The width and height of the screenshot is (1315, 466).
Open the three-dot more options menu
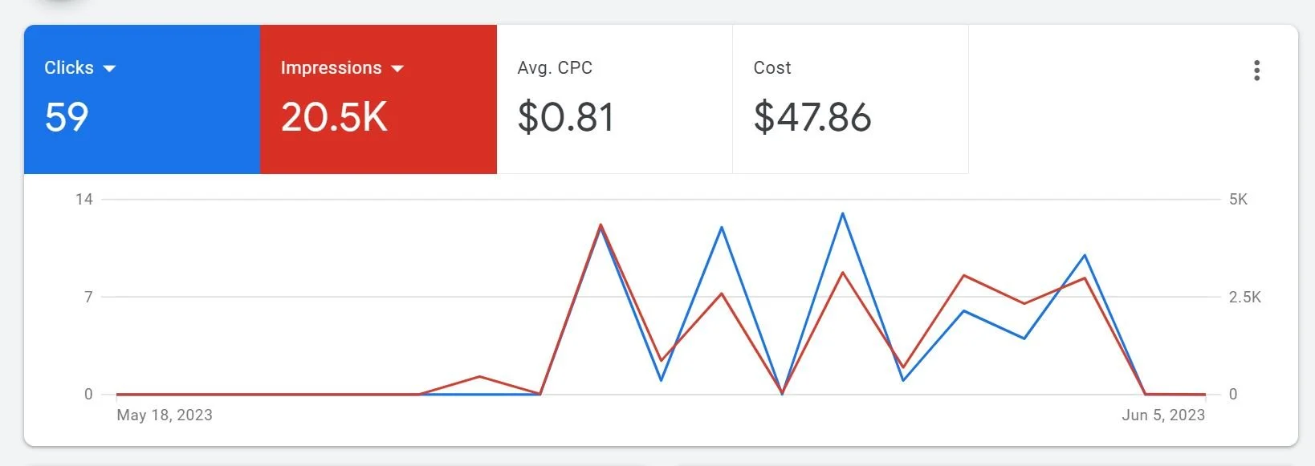(1256, 71)
